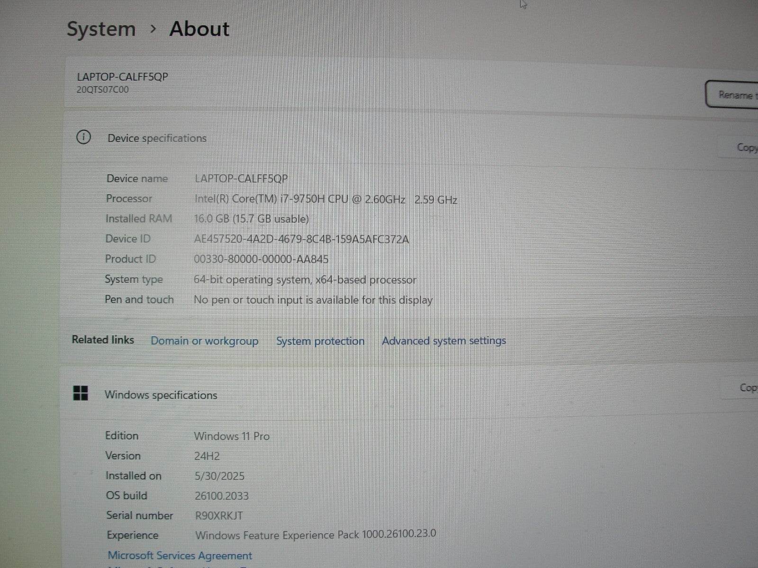Click the Rename this PC button
Image resolution: width=758 pixels, height=568 pixels.
coord(734,95)
